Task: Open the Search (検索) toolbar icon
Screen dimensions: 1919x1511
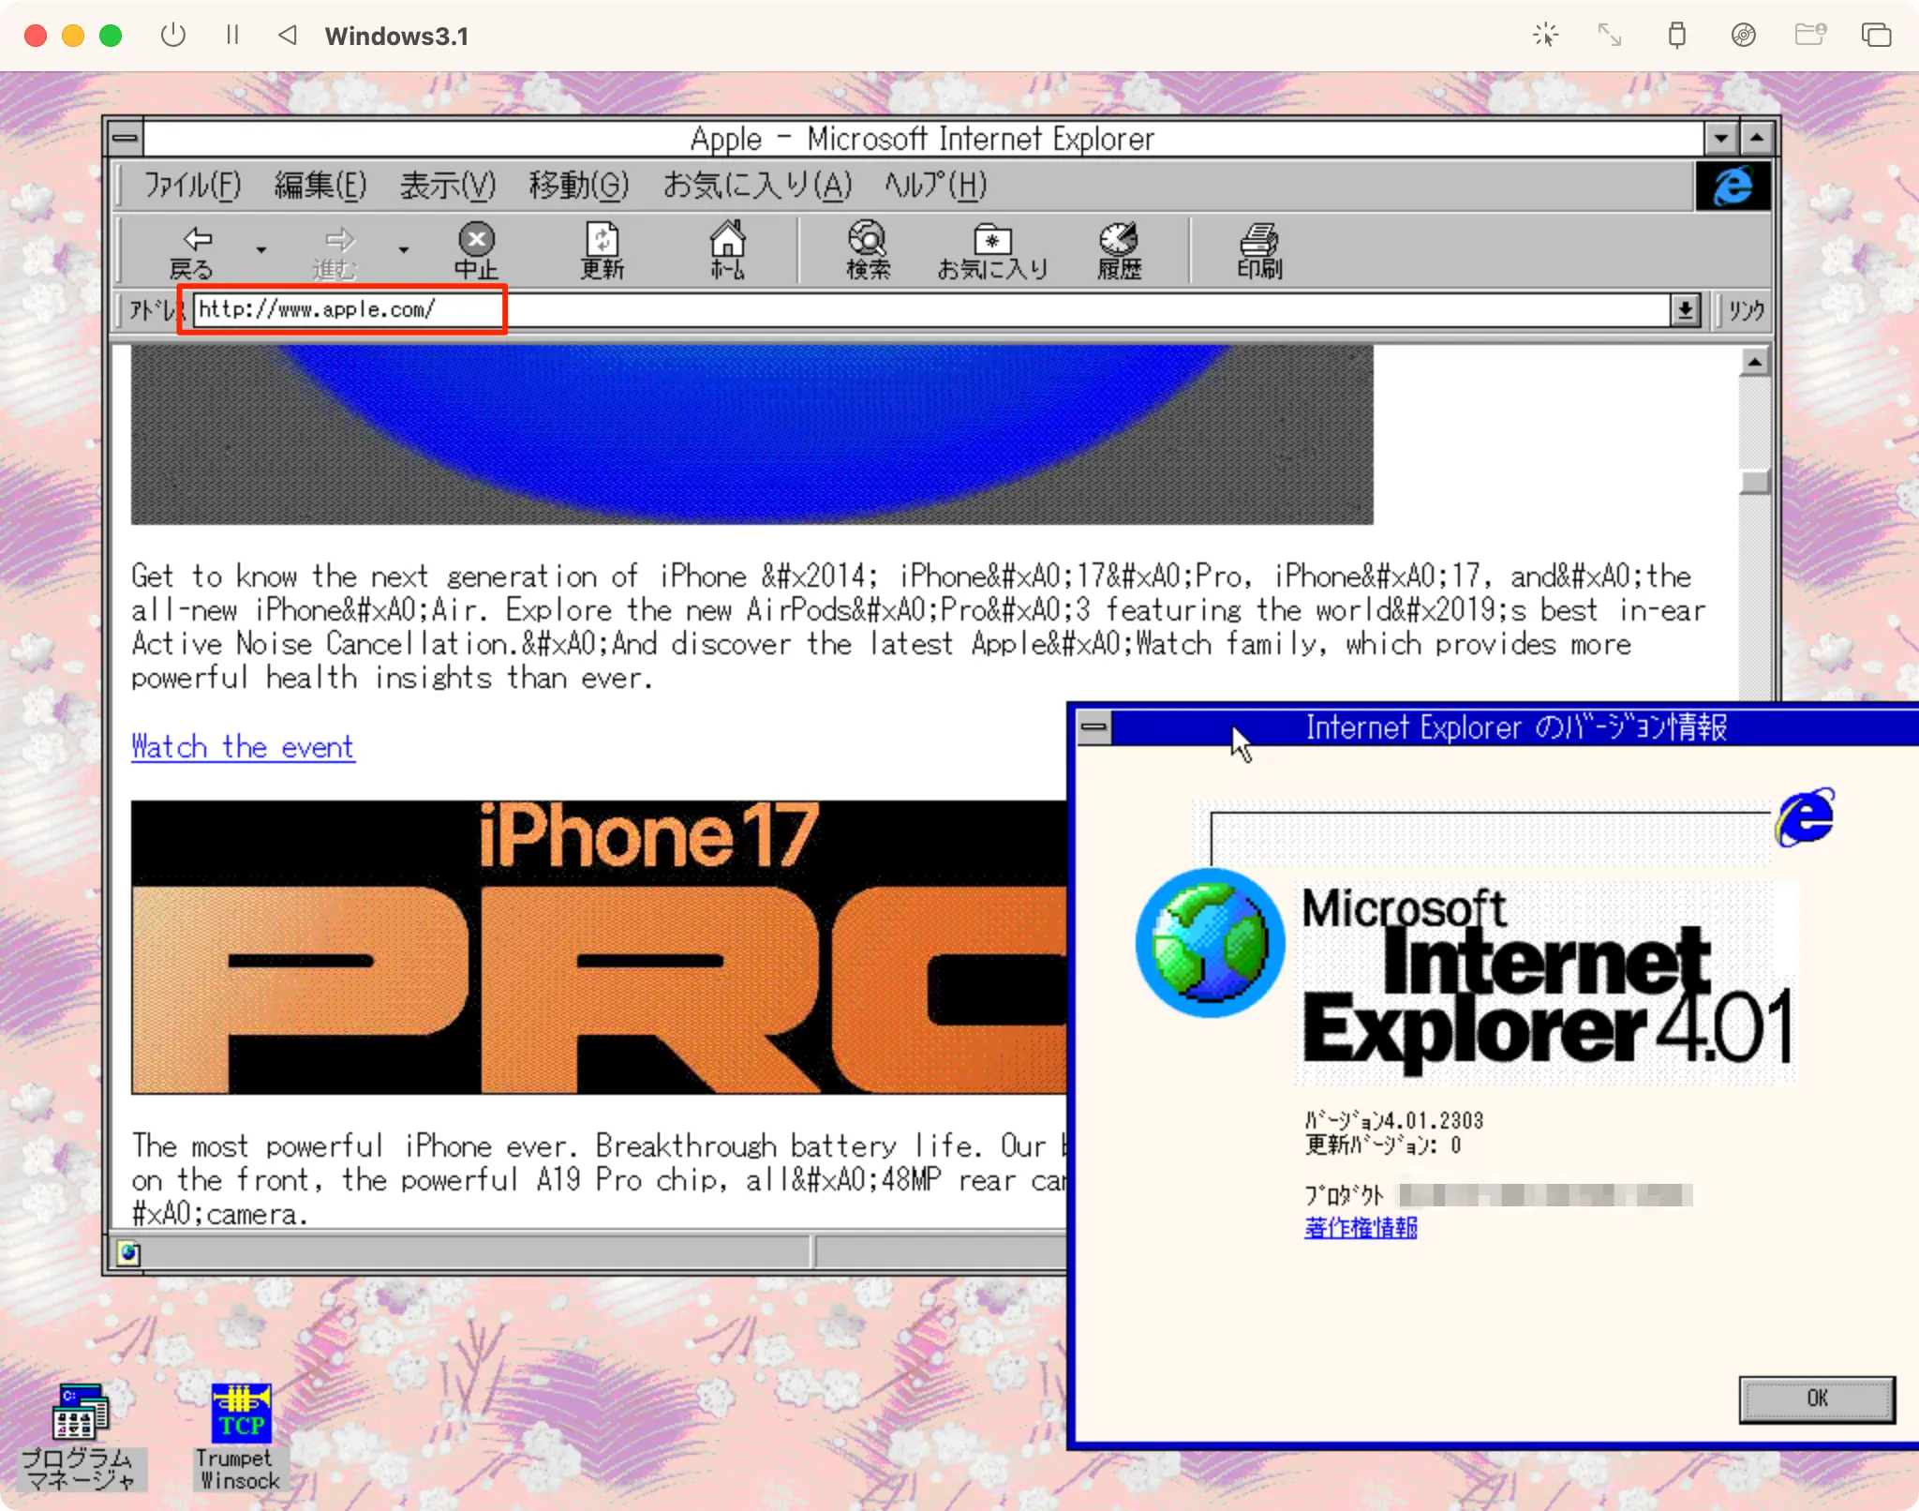Action: click(868, 251)
